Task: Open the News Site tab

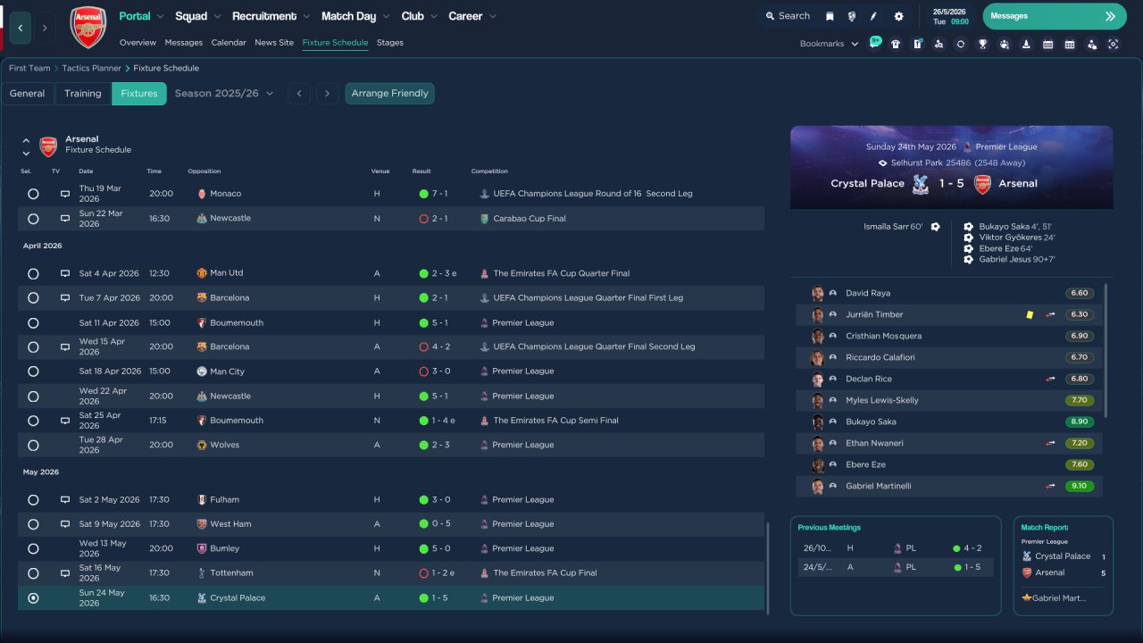Action: 274,43
